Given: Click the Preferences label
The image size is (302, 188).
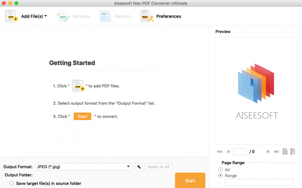Looking at the screenshot, I should tap(169, 16).
